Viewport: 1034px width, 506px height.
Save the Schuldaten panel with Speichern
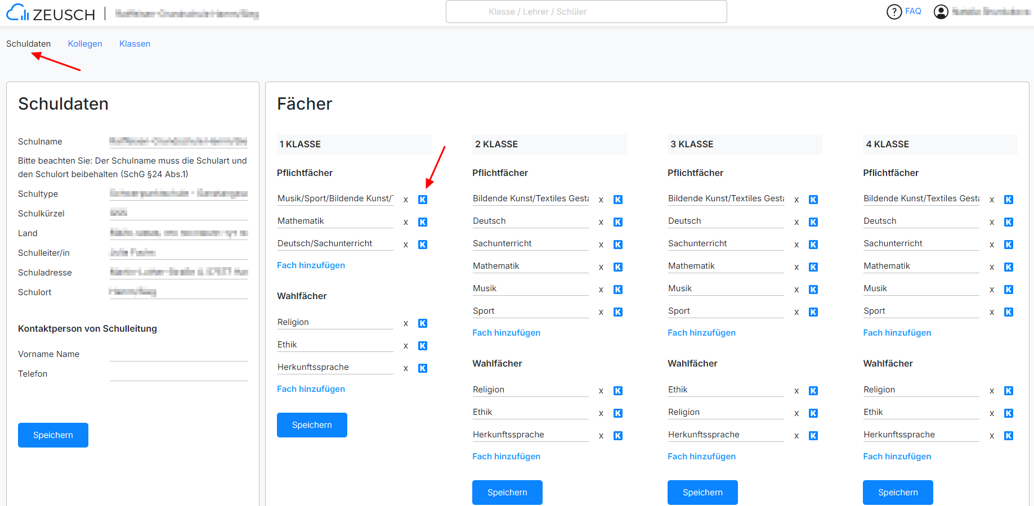[53, 435]
